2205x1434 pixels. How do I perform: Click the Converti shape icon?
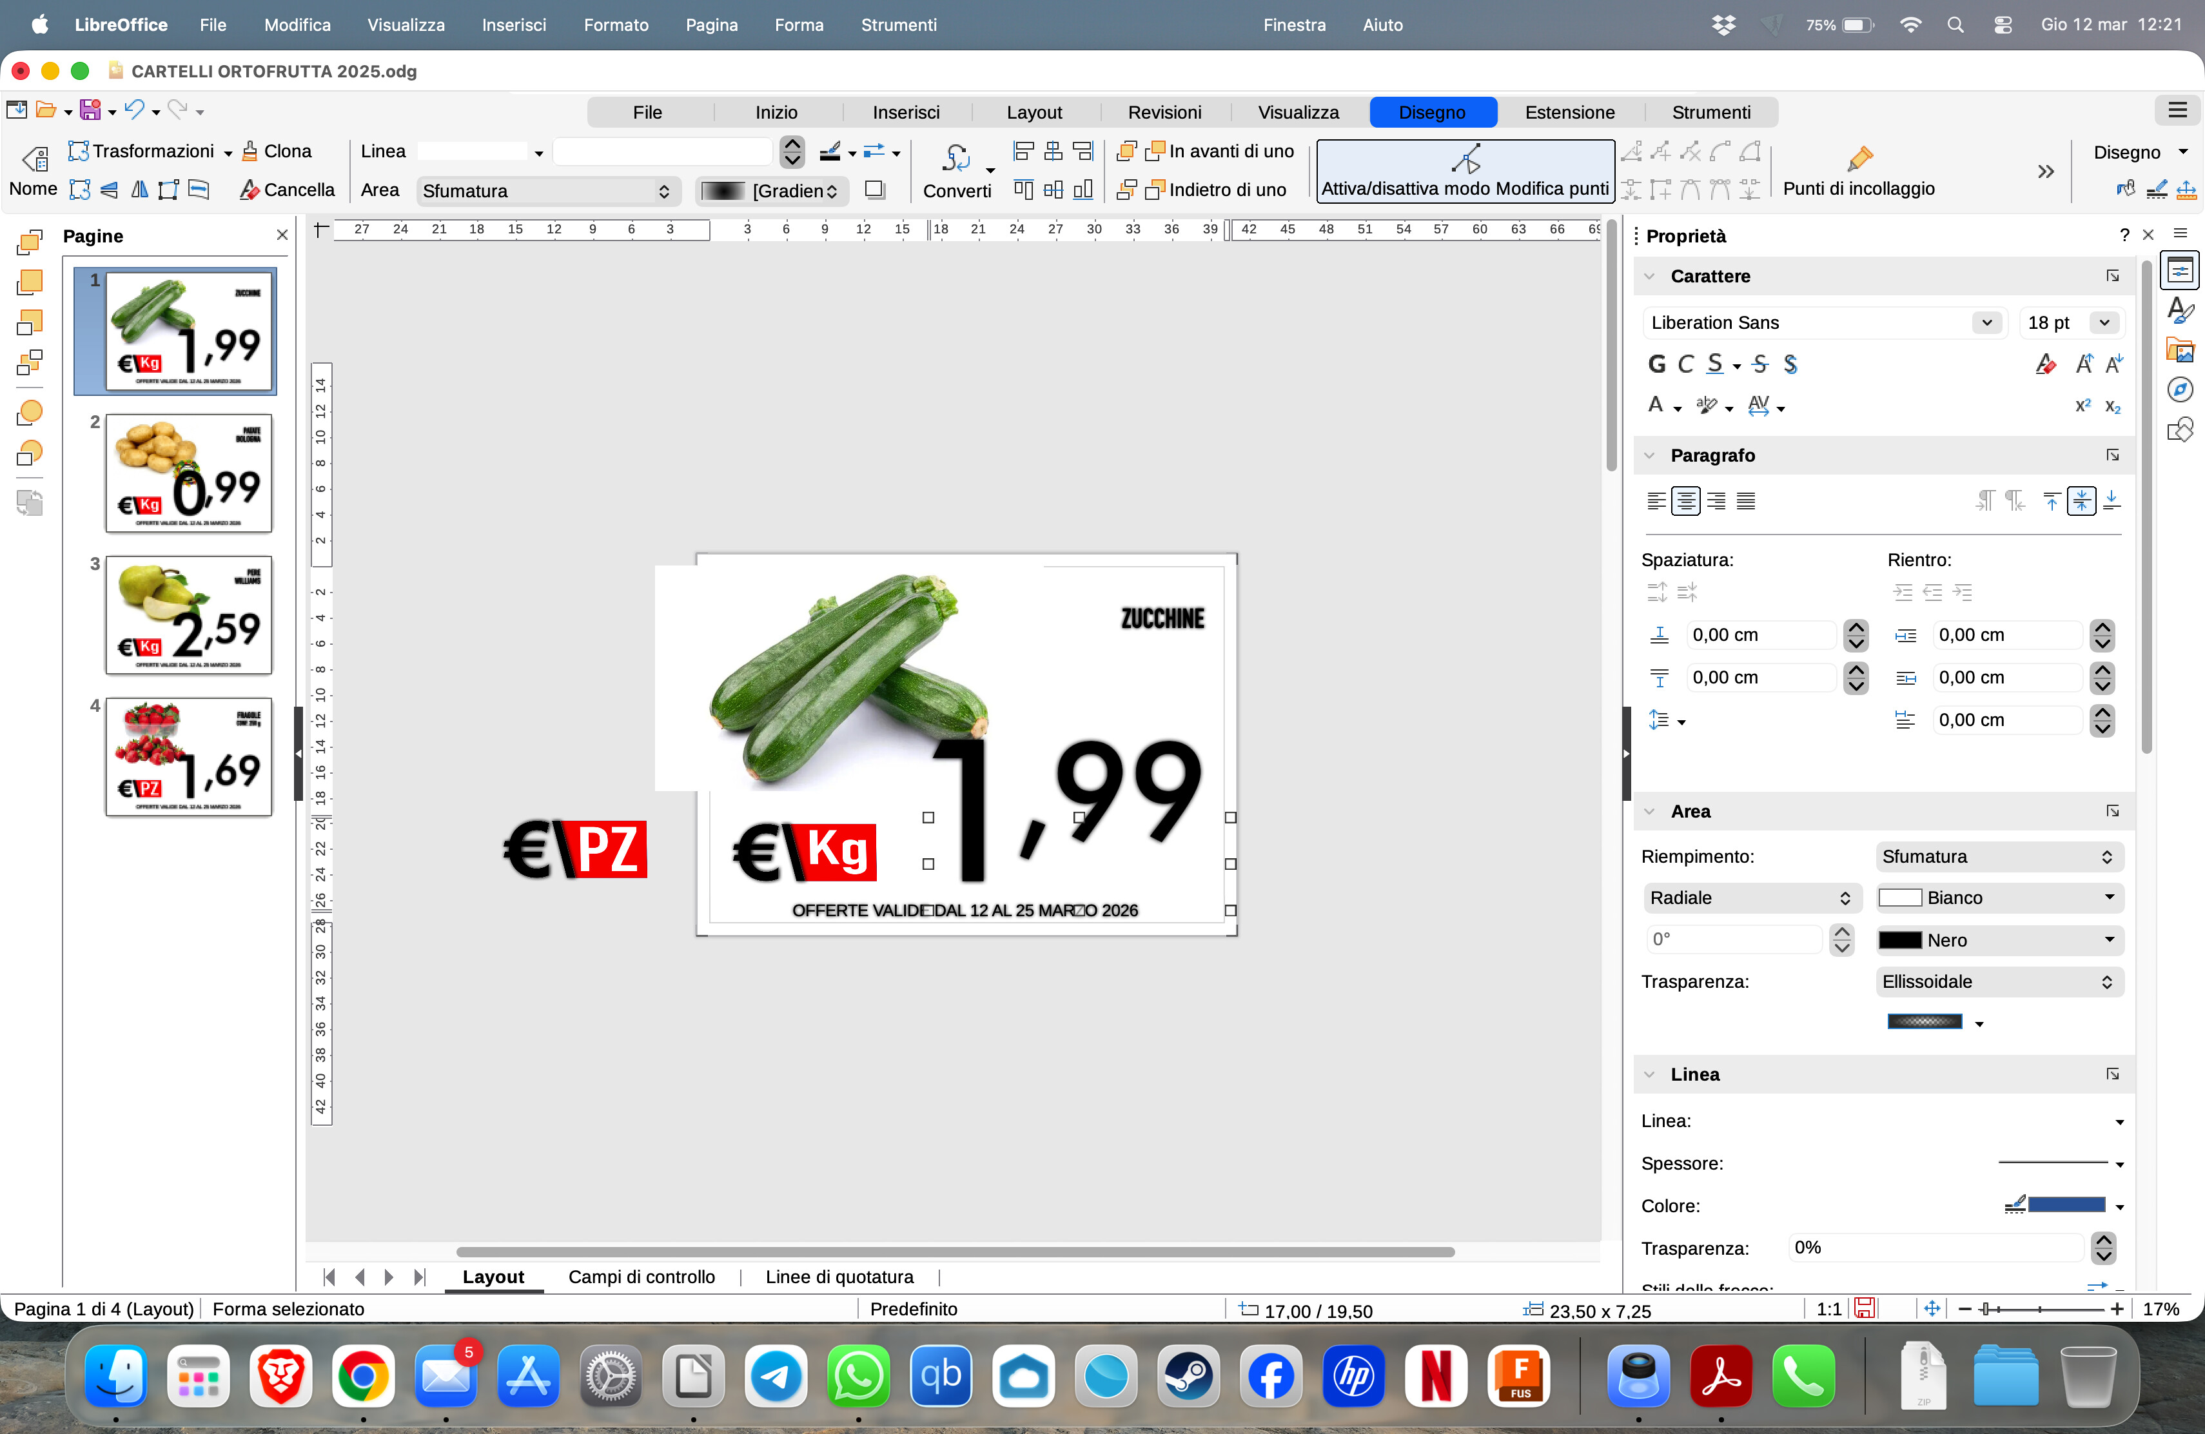tap(956, 159)
